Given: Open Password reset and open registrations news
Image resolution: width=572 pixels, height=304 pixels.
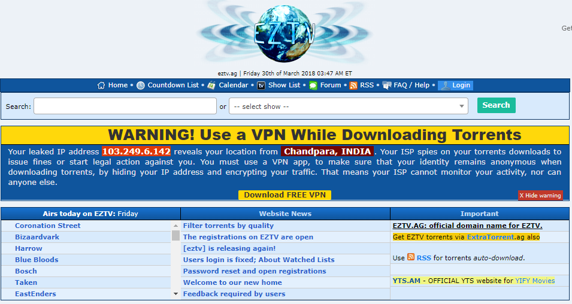Looking at the screenshot, I should click(x=255, y=271).
